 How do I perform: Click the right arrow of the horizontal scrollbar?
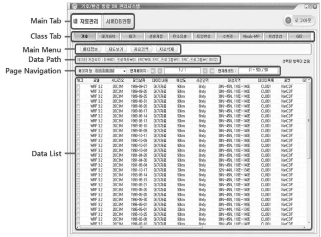304,227
